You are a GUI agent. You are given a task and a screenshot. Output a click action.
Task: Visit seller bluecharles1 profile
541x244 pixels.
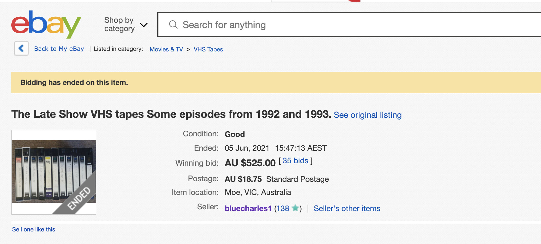pyautogui.click(x=248, y=208)
